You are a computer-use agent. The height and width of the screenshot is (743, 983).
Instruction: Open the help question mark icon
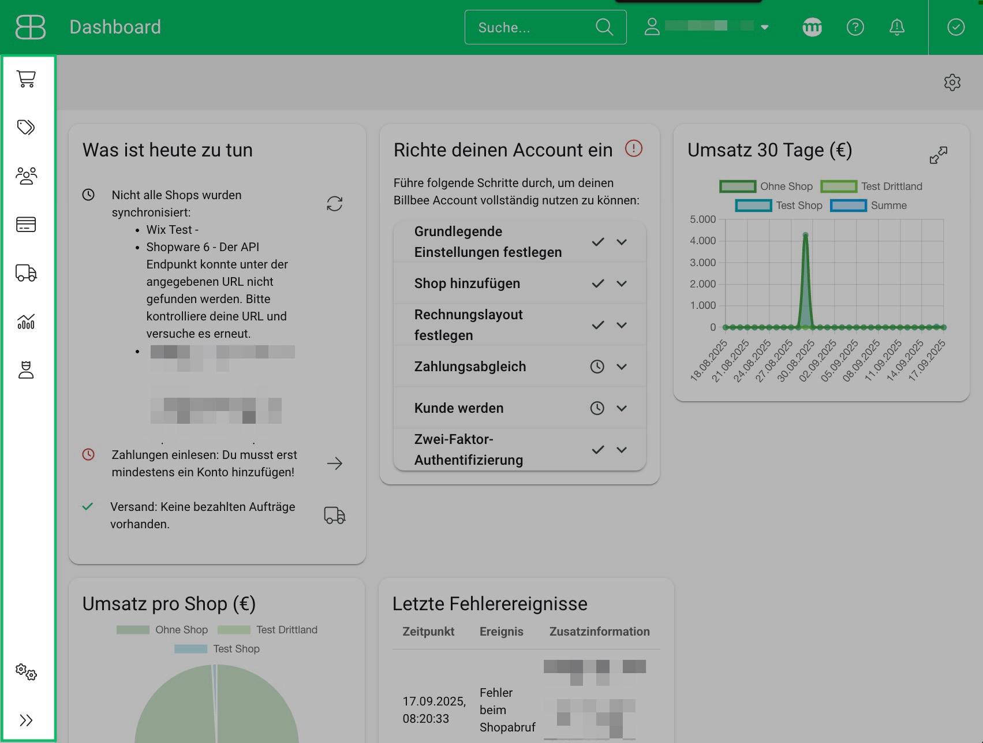click(855, 27)
